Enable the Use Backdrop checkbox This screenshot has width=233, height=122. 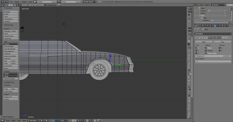[45, 5]
